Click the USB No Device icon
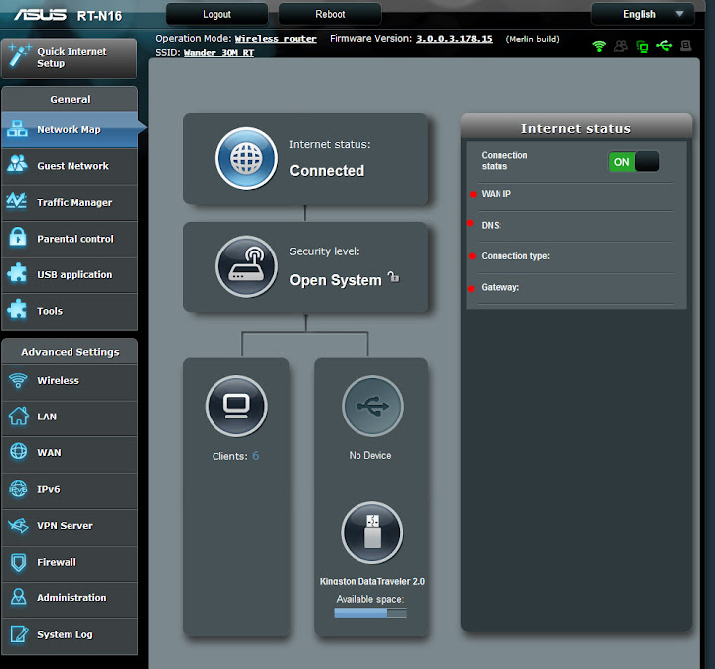Image resolution: width=715 pixels, height=669 pixels. (372, 406)
